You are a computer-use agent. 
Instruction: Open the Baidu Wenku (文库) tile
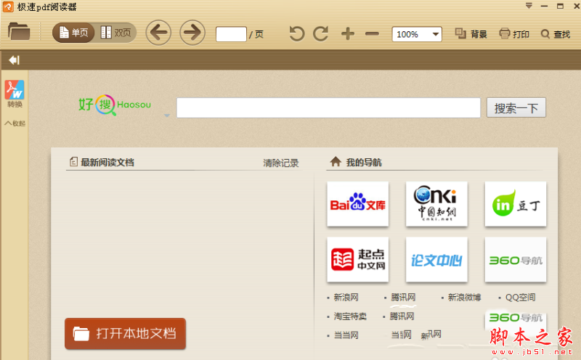click(358, 204)
